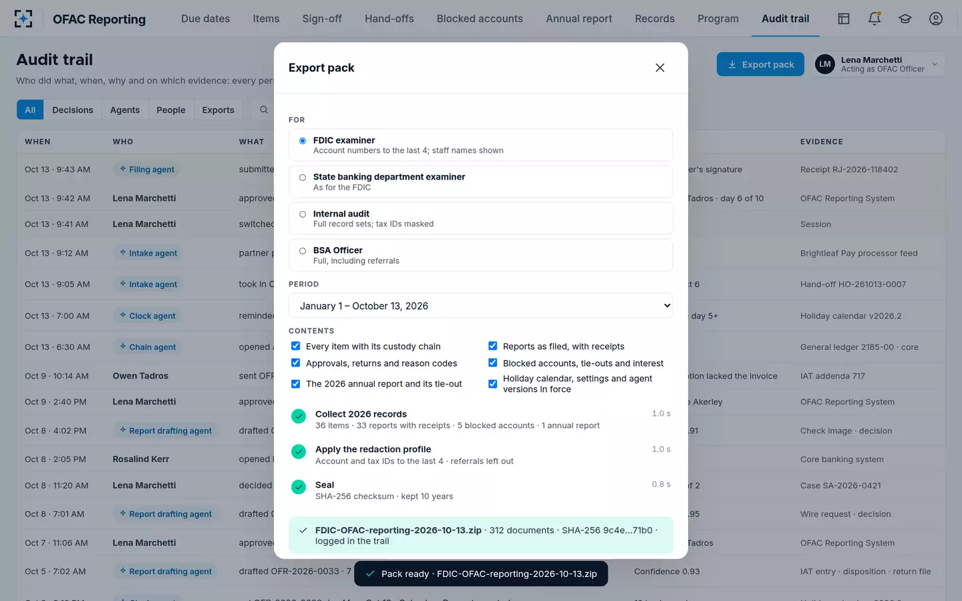Click the green check beside Collect 2026 records
962x601 pixels.
point(299,417)
